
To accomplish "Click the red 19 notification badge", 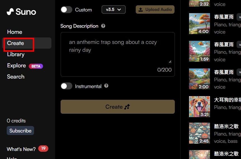I will point(43,148).
